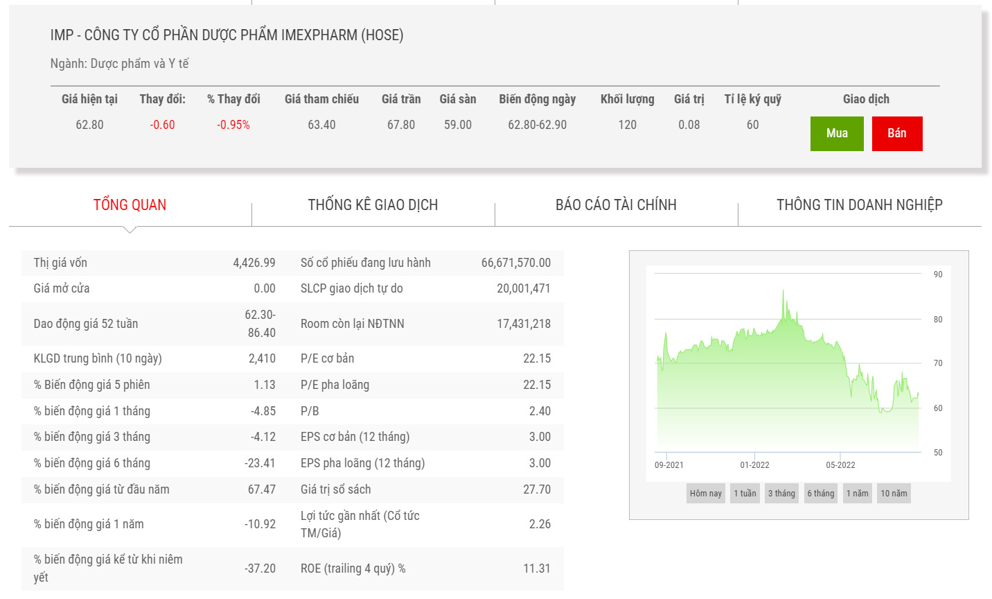Open the Báo Cáo Tài Chính tab
This screenshot has width=992, height=599.
(x=616, y=205)
